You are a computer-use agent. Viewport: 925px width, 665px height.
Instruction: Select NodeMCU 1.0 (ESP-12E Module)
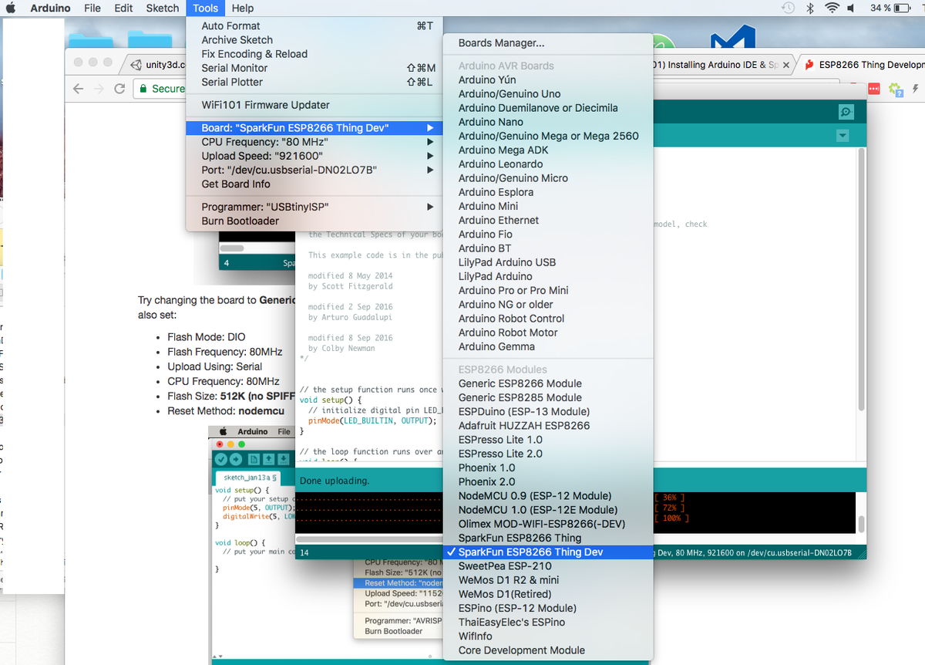[x=548, y=510]
